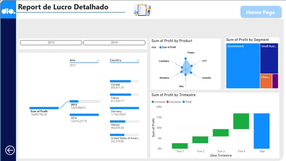Click the VTT point on radar chart
The image size is (286, 161).
[x=192, y=66]
